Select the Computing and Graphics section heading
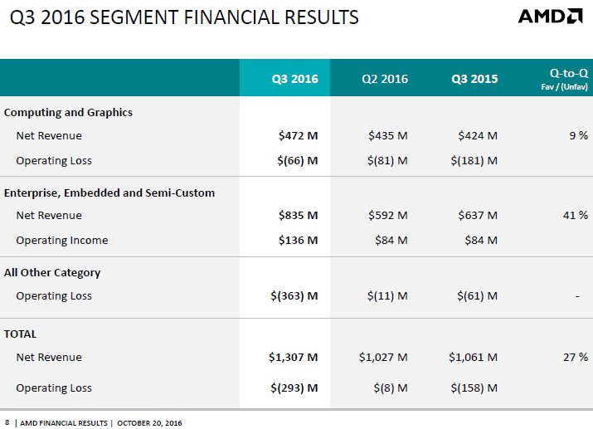593x429 pixels. point(68,112)
